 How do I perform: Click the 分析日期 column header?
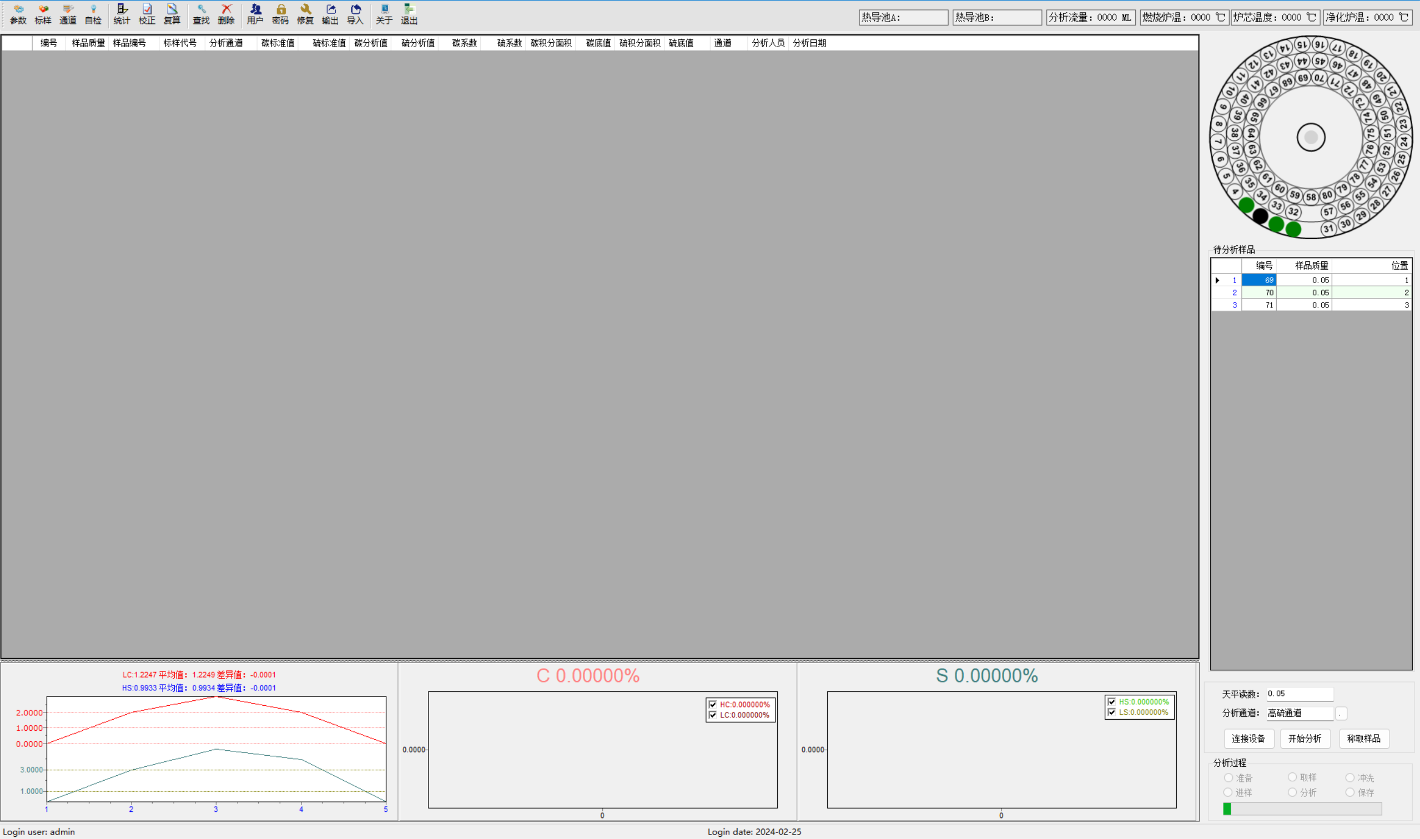coord(809,43)
